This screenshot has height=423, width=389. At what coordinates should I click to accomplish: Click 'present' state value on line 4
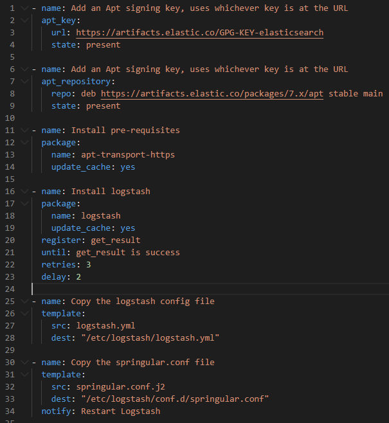tap(104, 45)
